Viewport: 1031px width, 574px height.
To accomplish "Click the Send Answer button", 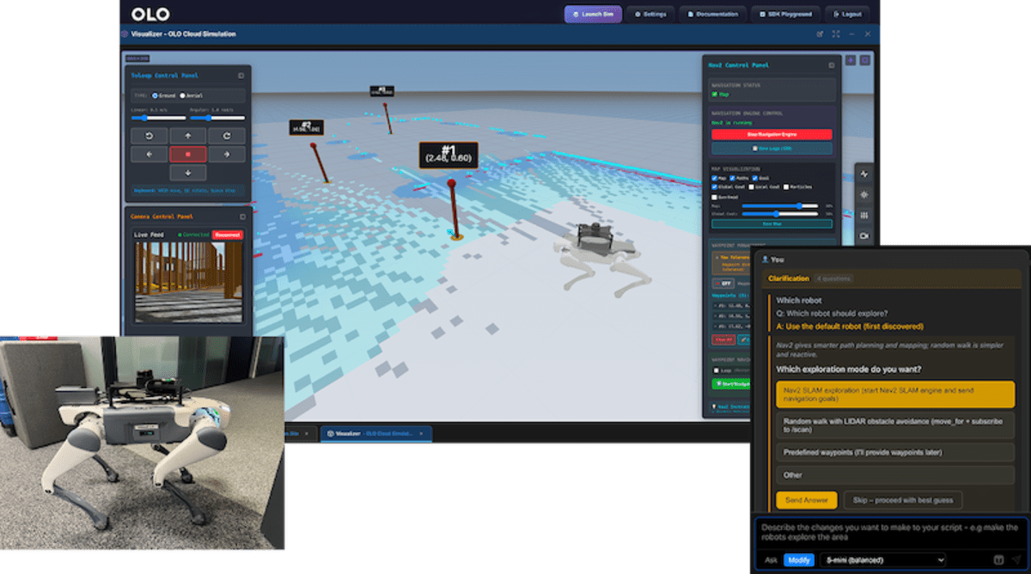I will 806,500.
